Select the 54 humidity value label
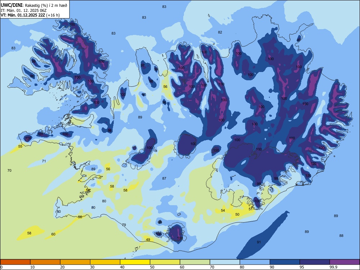The image size is (360, 270). click(223, 211)
